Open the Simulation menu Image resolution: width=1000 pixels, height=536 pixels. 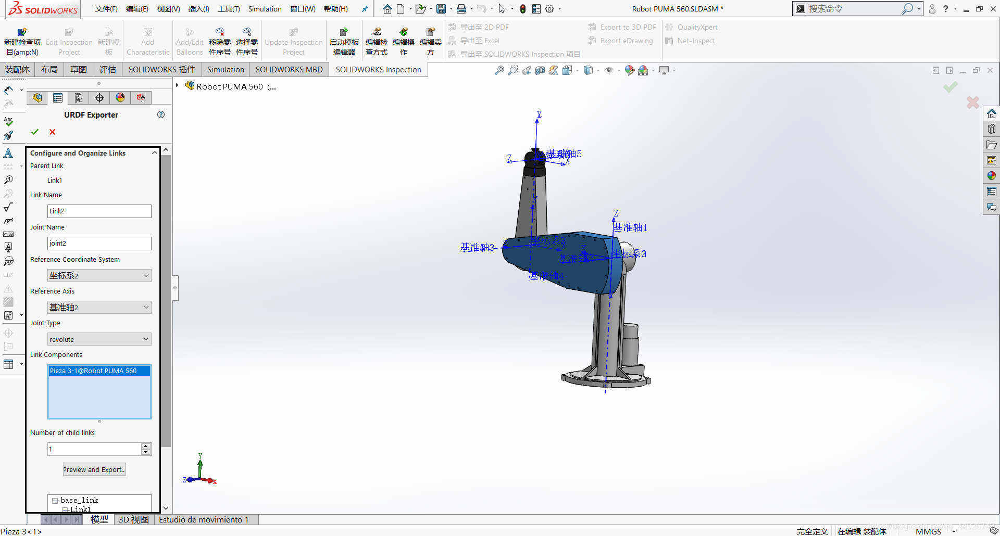tap(265, 9)
